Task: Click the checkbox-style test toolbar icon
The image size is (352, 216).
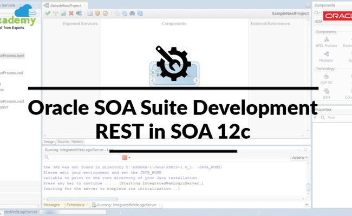Action: click(x=105, y=13)
